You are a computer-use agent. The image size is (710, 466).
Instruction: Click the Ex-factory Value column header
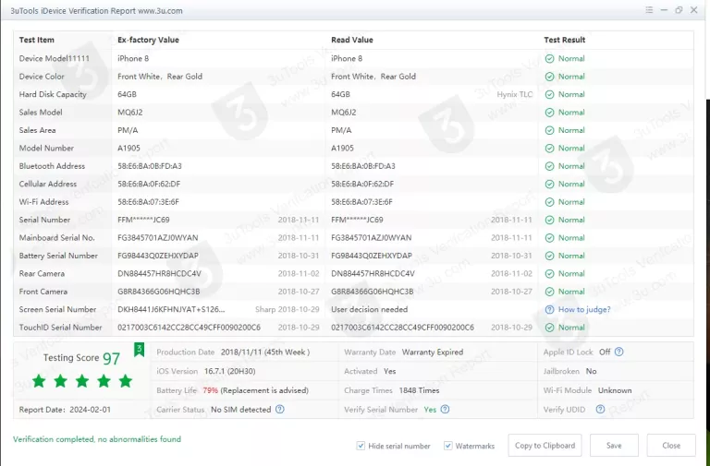tap(148, 41)
